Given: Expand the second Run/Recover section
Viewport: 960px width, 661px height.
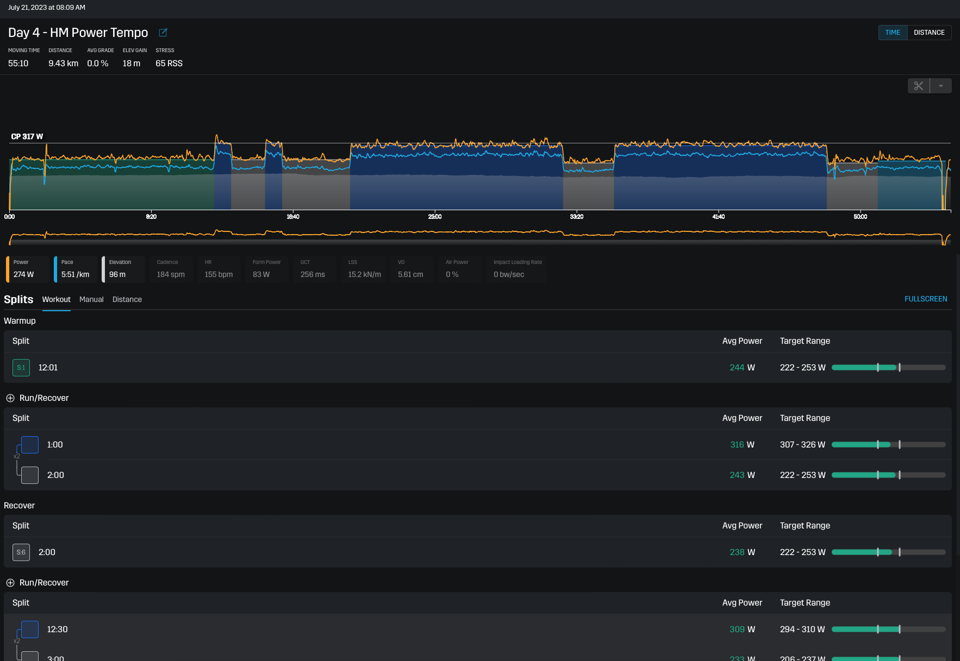Looking at the screenshot, I should tap(10, 583).
